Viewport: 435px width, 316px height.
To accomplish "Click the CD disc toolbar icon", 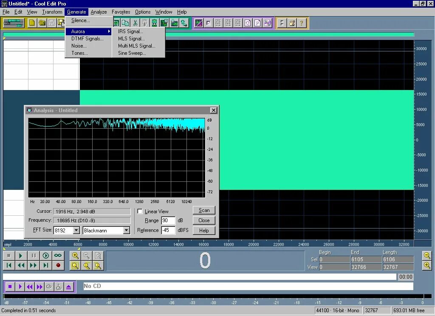I will (267, 23).
